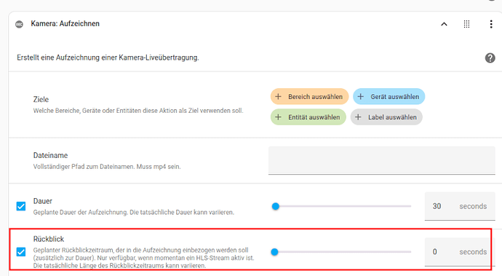Open the help question mark icon

click(490, 58)
